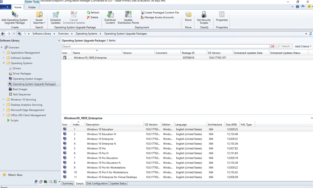
Task: Click the feedback smiley icon
Action: 309,7
